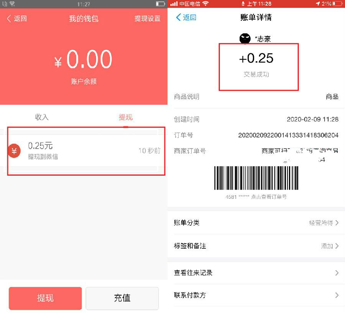Open 联系付款方 contact payer
345x313 pixels.
(x=256, y=295)
